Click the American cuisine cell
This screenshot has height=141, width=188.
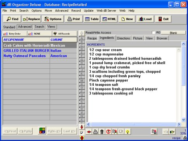(x=63, y=56)
